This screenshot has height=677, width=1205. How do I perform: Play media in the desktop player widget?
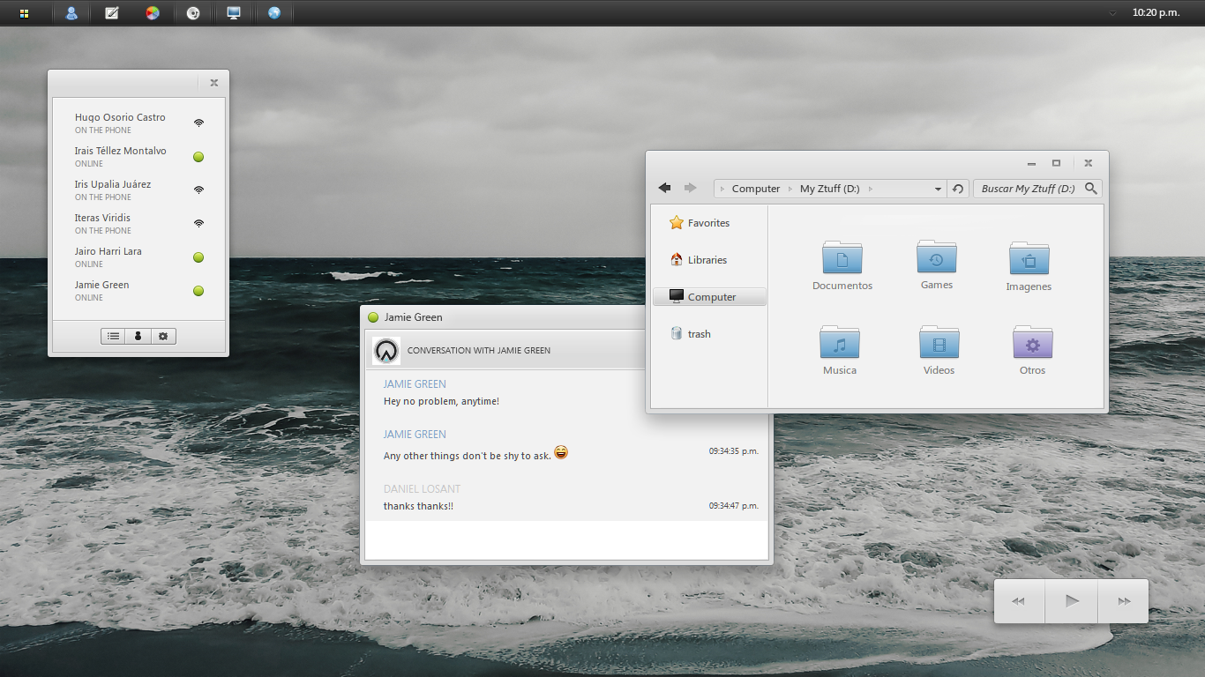click(x=1072, y=601)
